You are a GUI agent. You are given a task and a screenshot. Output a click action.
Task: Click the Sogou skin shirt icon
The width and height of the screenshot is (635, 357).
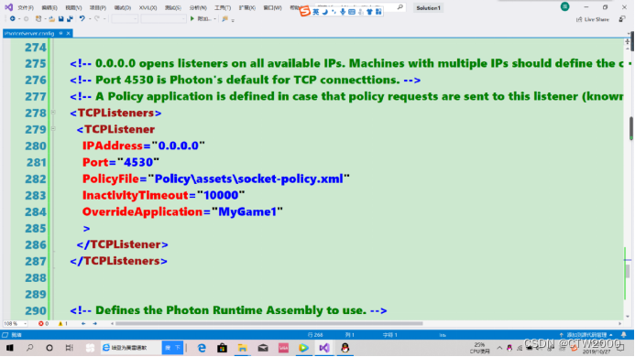pos(369,12)
